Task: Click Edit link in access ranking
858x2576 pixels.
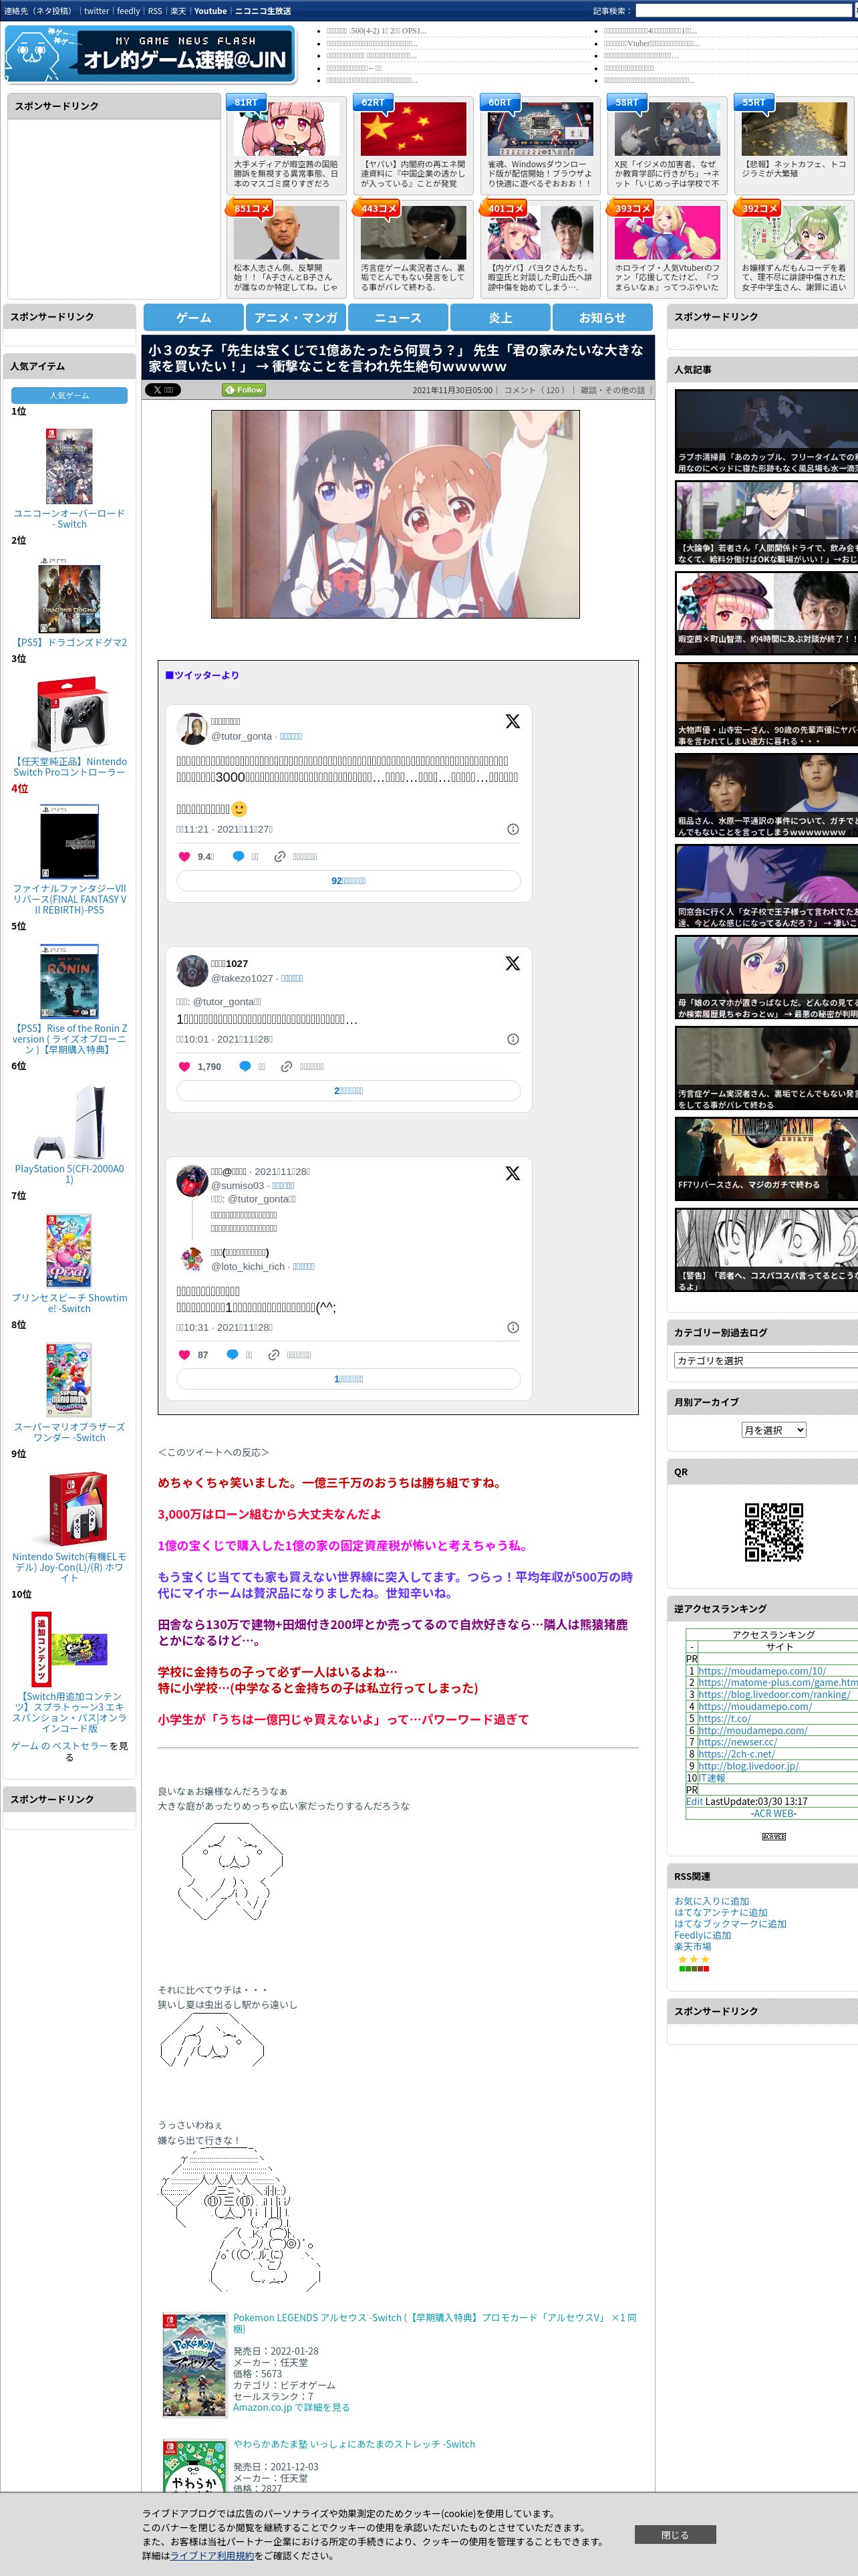Action: (x=694, y=1801)
